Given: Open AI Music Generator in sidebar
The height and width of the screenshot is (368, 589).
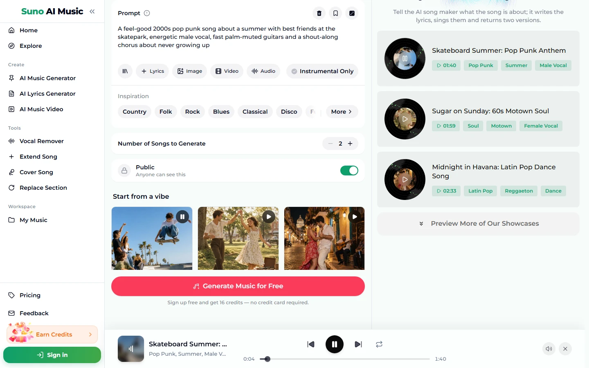Looking at the screenshot, I should 47,78.
